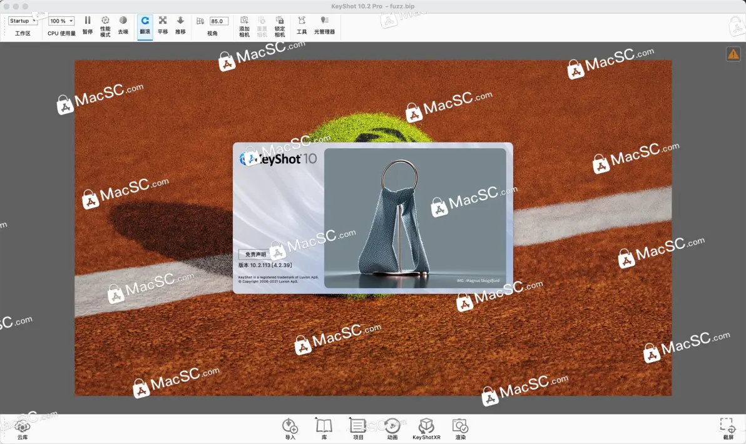Select the Pan (平移) camera tool
The height and width of the screenshot is (444, 746).
(x=163, y=25)
